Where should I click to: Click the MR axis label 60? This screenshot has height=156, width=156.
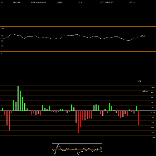click(x=152, y=98)
